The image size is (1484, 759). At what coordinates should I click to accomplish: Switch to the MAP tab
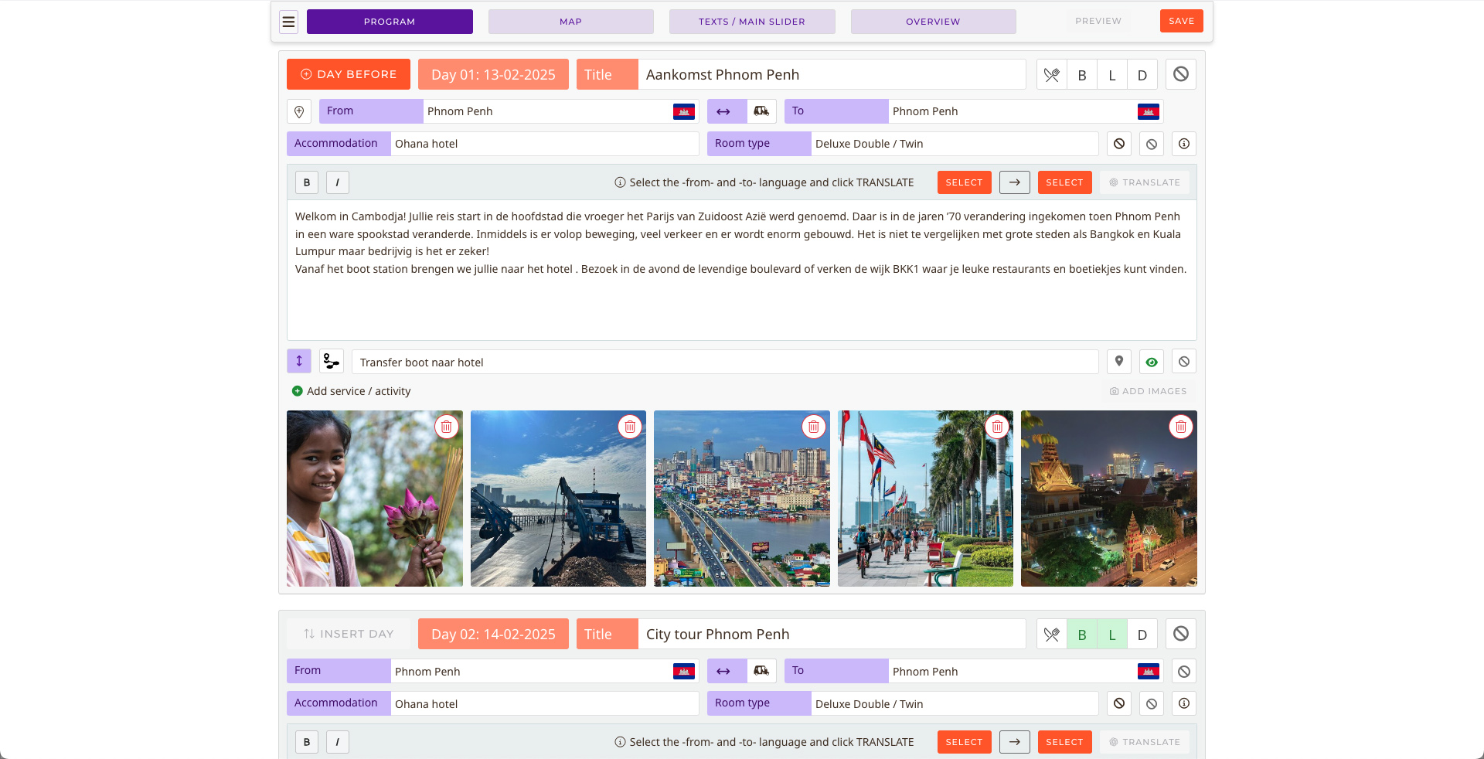[x=570, y=22]
